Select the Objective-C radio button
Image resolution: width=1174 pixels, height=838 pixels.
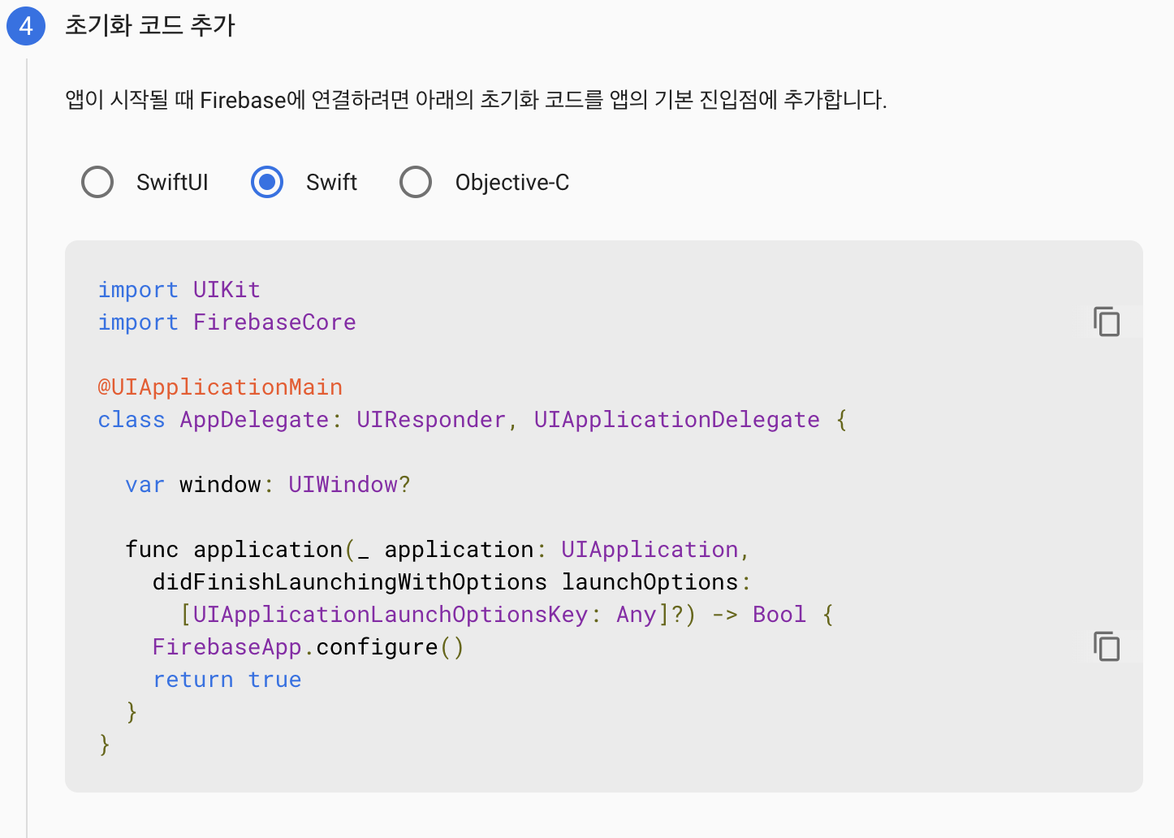pyautogui.click(x=416, y=182)
